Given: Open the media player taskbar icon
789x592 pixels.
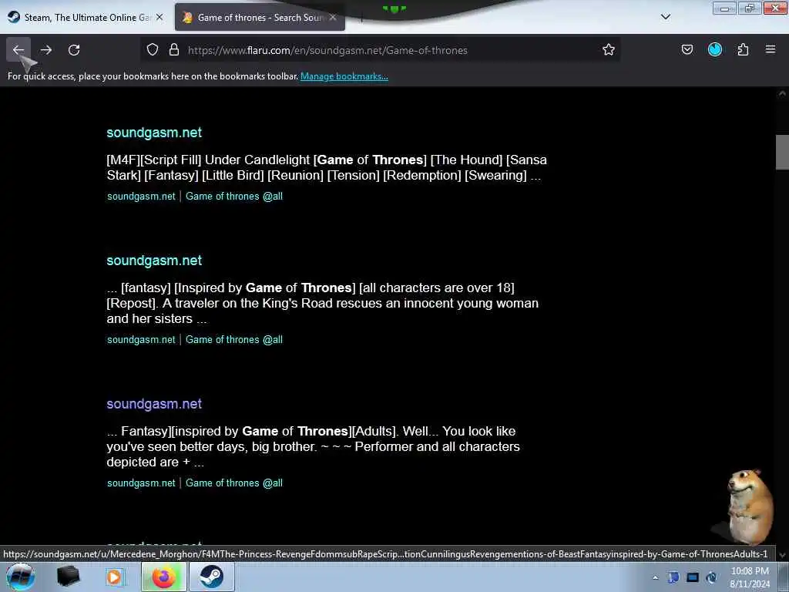Looking at the screenshot, I should coord(114,577).
